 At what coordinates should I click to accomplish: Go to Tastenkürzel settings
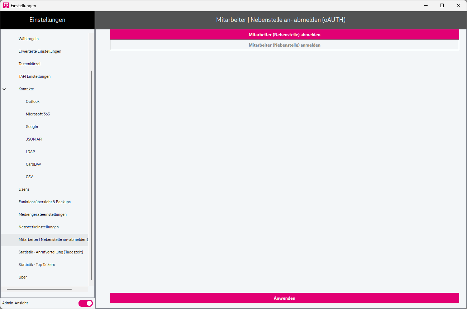click(x=29, y=64)
